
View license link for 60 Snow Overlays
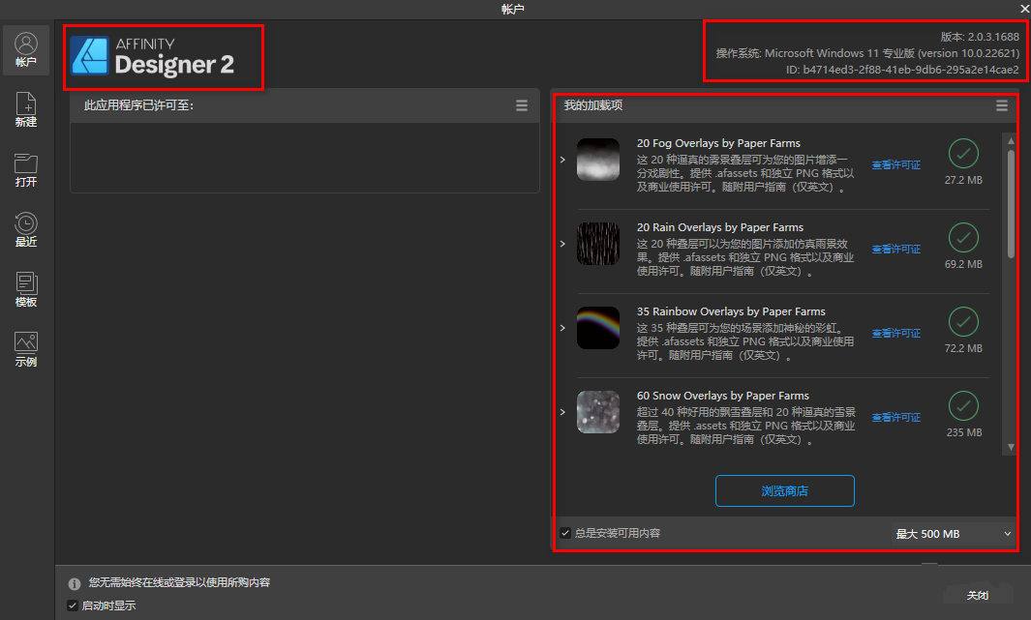(x=896, y=417)
